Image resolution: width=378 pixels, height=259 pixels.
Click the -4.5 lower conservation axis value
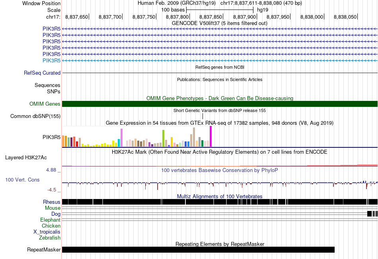tap(52, 189)
